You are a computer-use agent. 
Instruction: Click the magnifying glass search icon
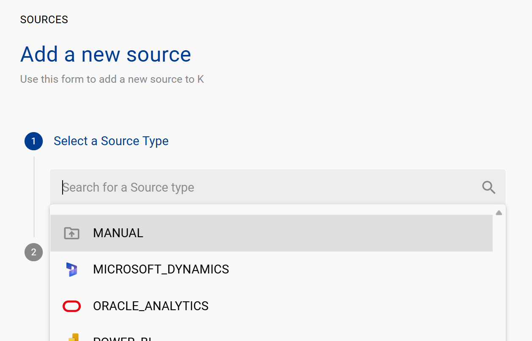(488, 187)
